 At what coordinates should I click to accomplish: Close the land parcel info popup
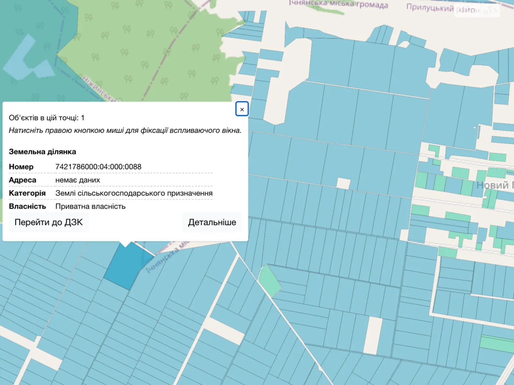point(242,109)
